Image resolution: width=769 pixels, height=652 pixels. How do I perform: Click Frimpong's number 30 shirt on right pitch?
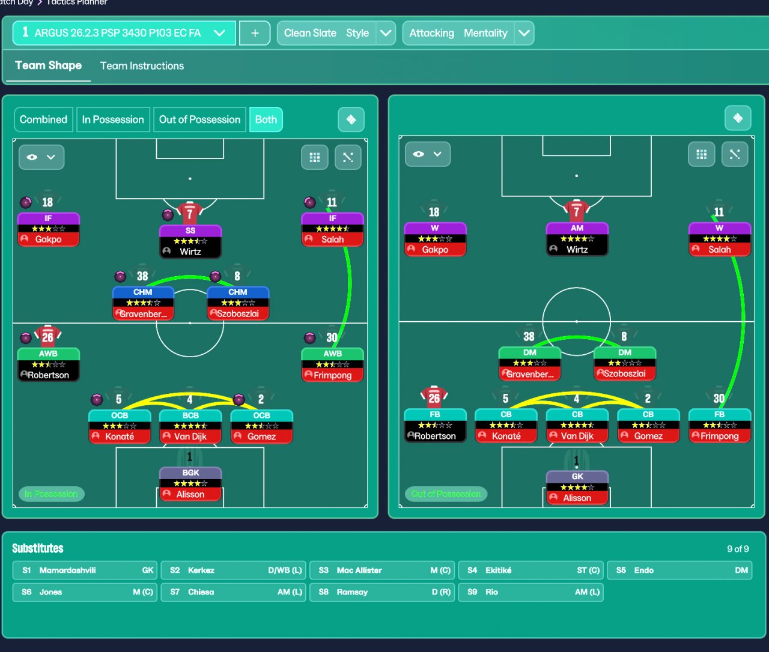pyautogui.click(x=719, y=397)
